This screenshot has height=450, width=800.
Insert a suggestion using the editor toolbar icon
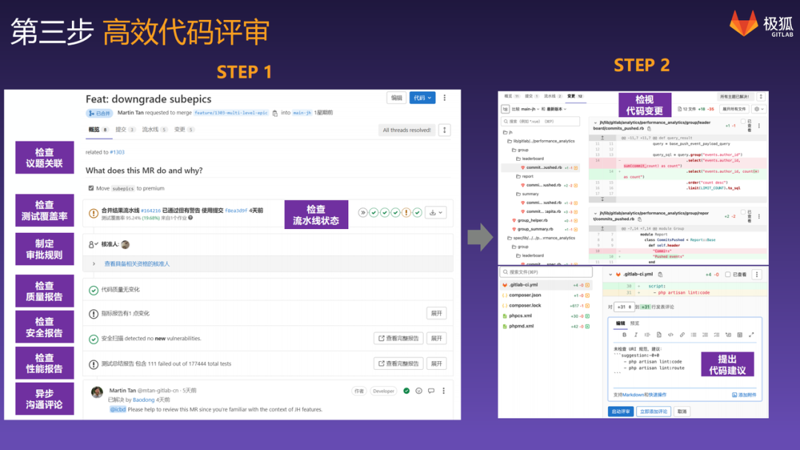click(x=659, y=335)
